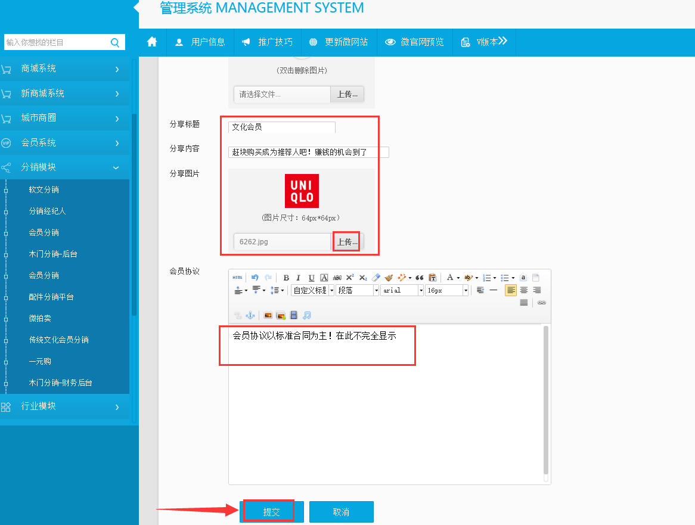Screen dimensions: 695x525
Task: Insert an anchor with the anchor icon
Action: click(x=250, y=315)
